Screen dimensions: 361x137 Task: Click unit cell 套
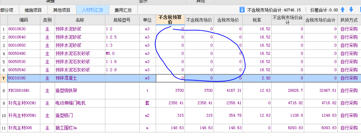point(147,103)
